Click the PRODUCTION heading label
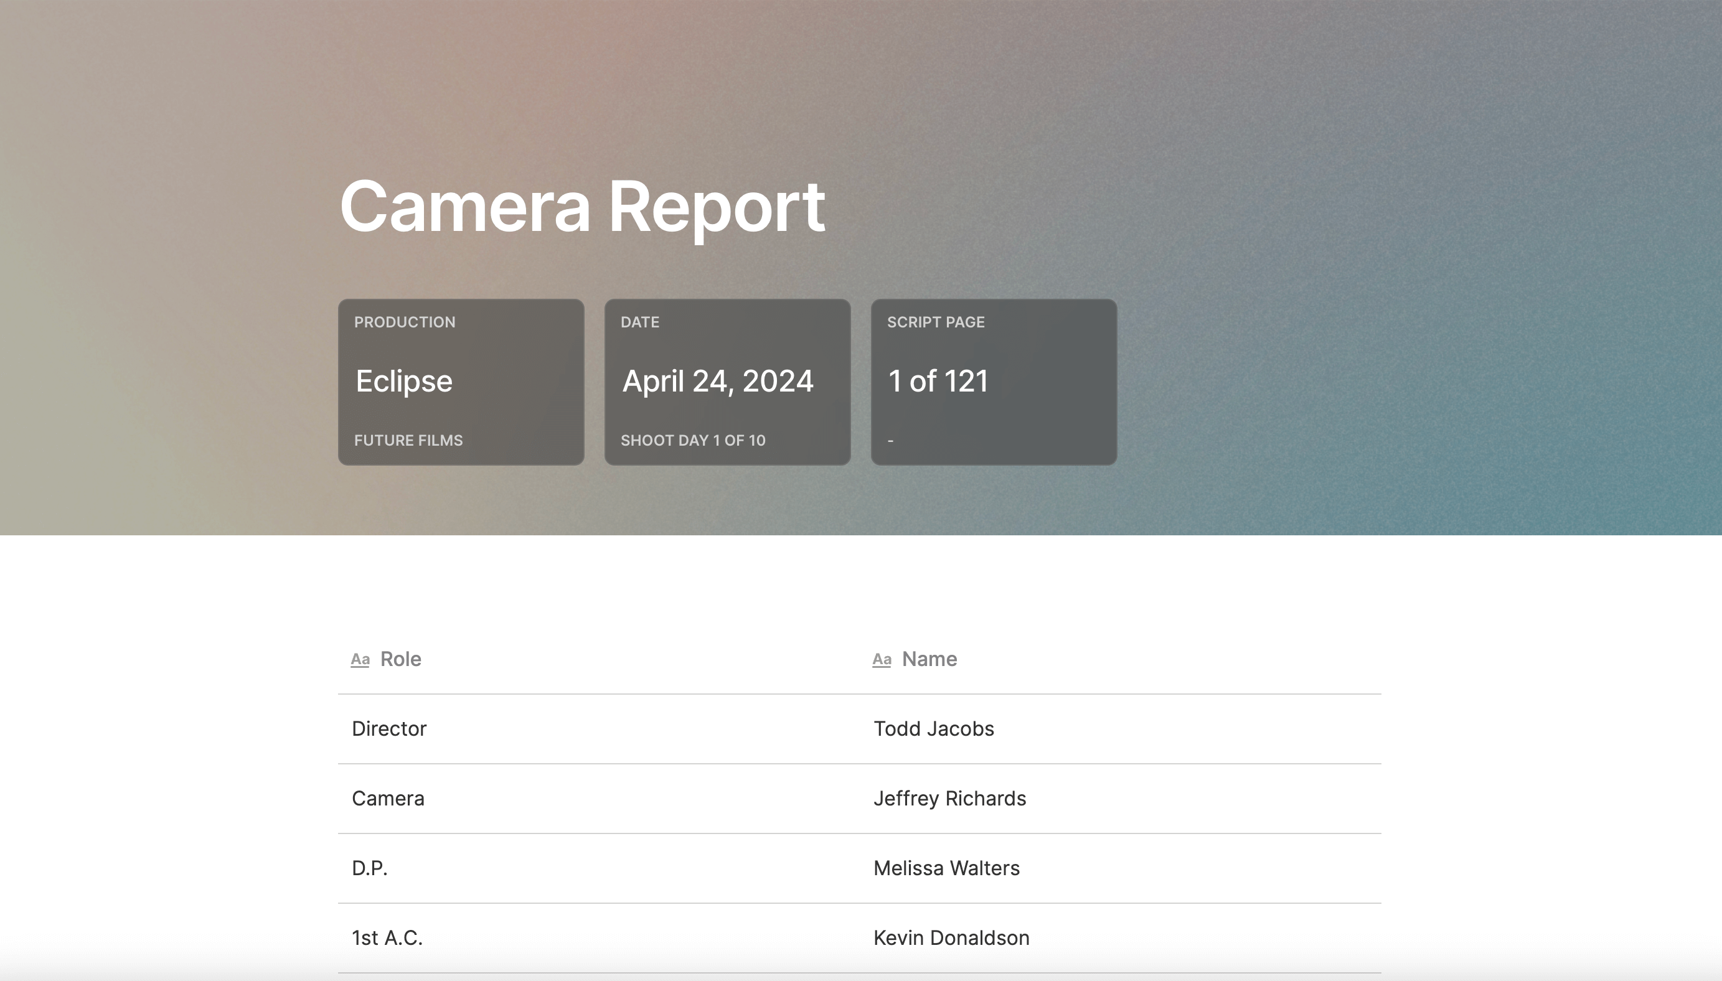 [x=405, y=322]
